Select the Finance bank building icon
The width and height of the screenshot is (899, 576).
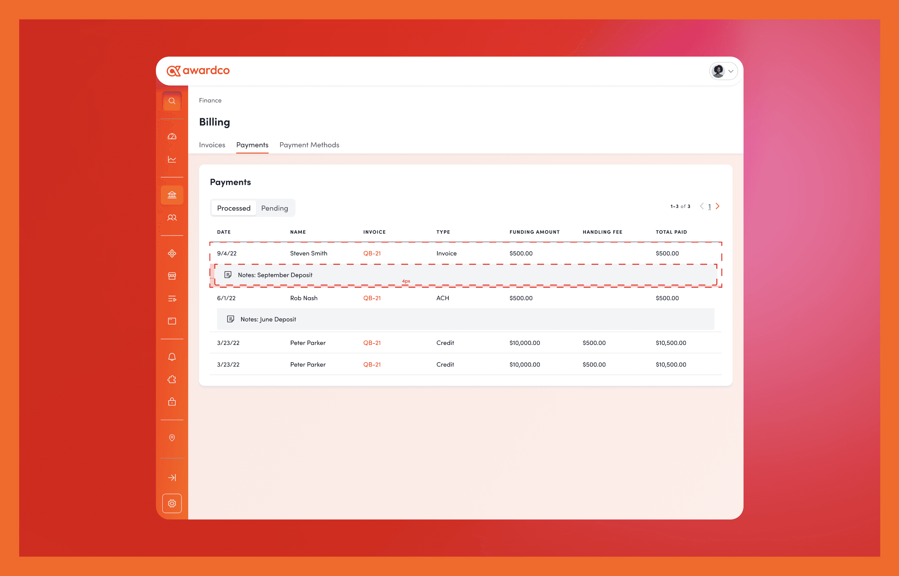(x=172, y=195)
